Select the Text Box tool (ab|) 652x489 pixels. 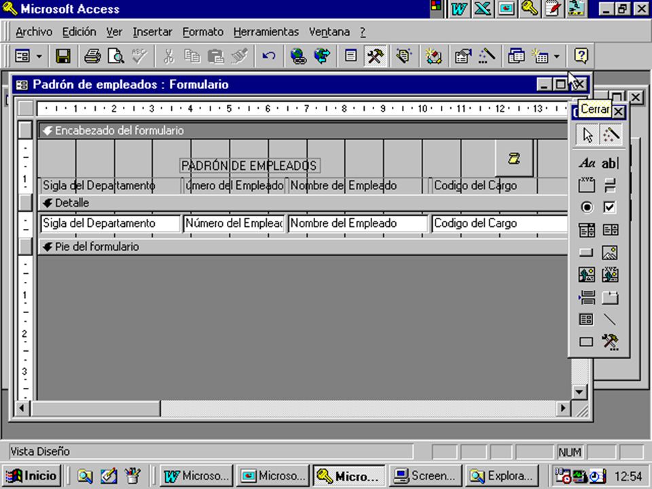[610, 163]
